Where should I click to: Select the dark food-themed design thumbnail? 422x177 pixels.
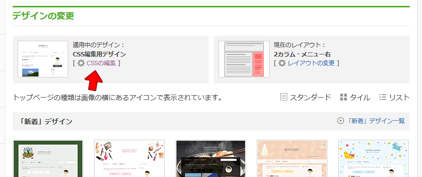point(211,158)
